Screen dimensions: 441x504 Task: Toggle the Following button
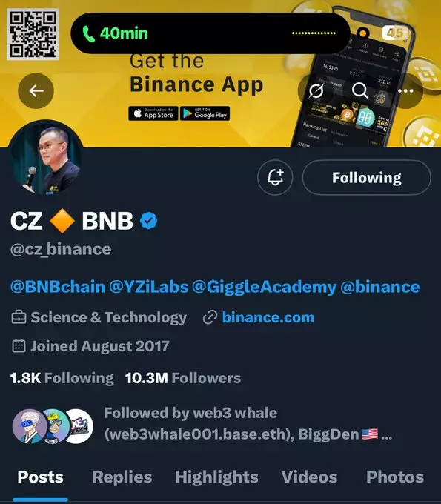(366, 177)
